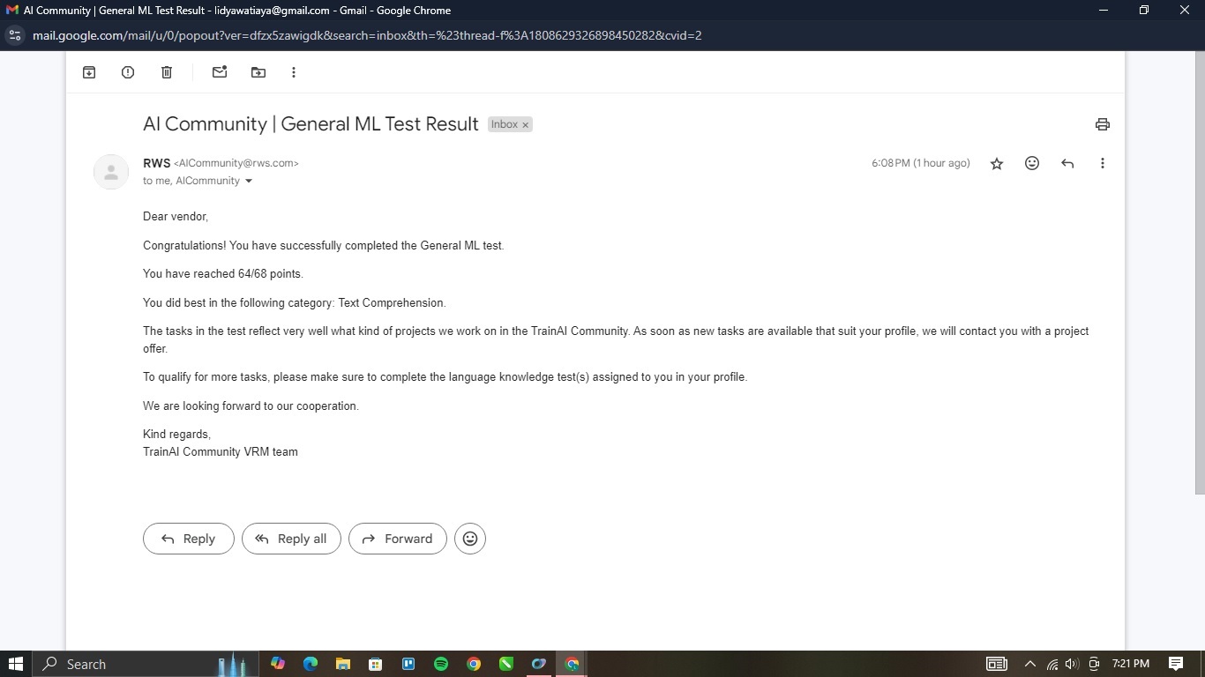Open the Windows Start menu
This screenshot has width=1205, height=677.
tap(16, 664)
